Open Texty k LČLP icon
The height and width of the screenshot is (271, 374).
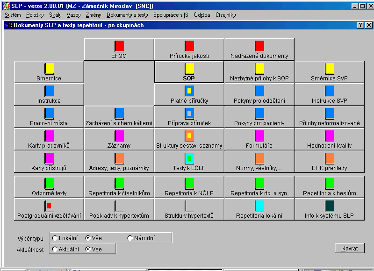click(189, 158)
